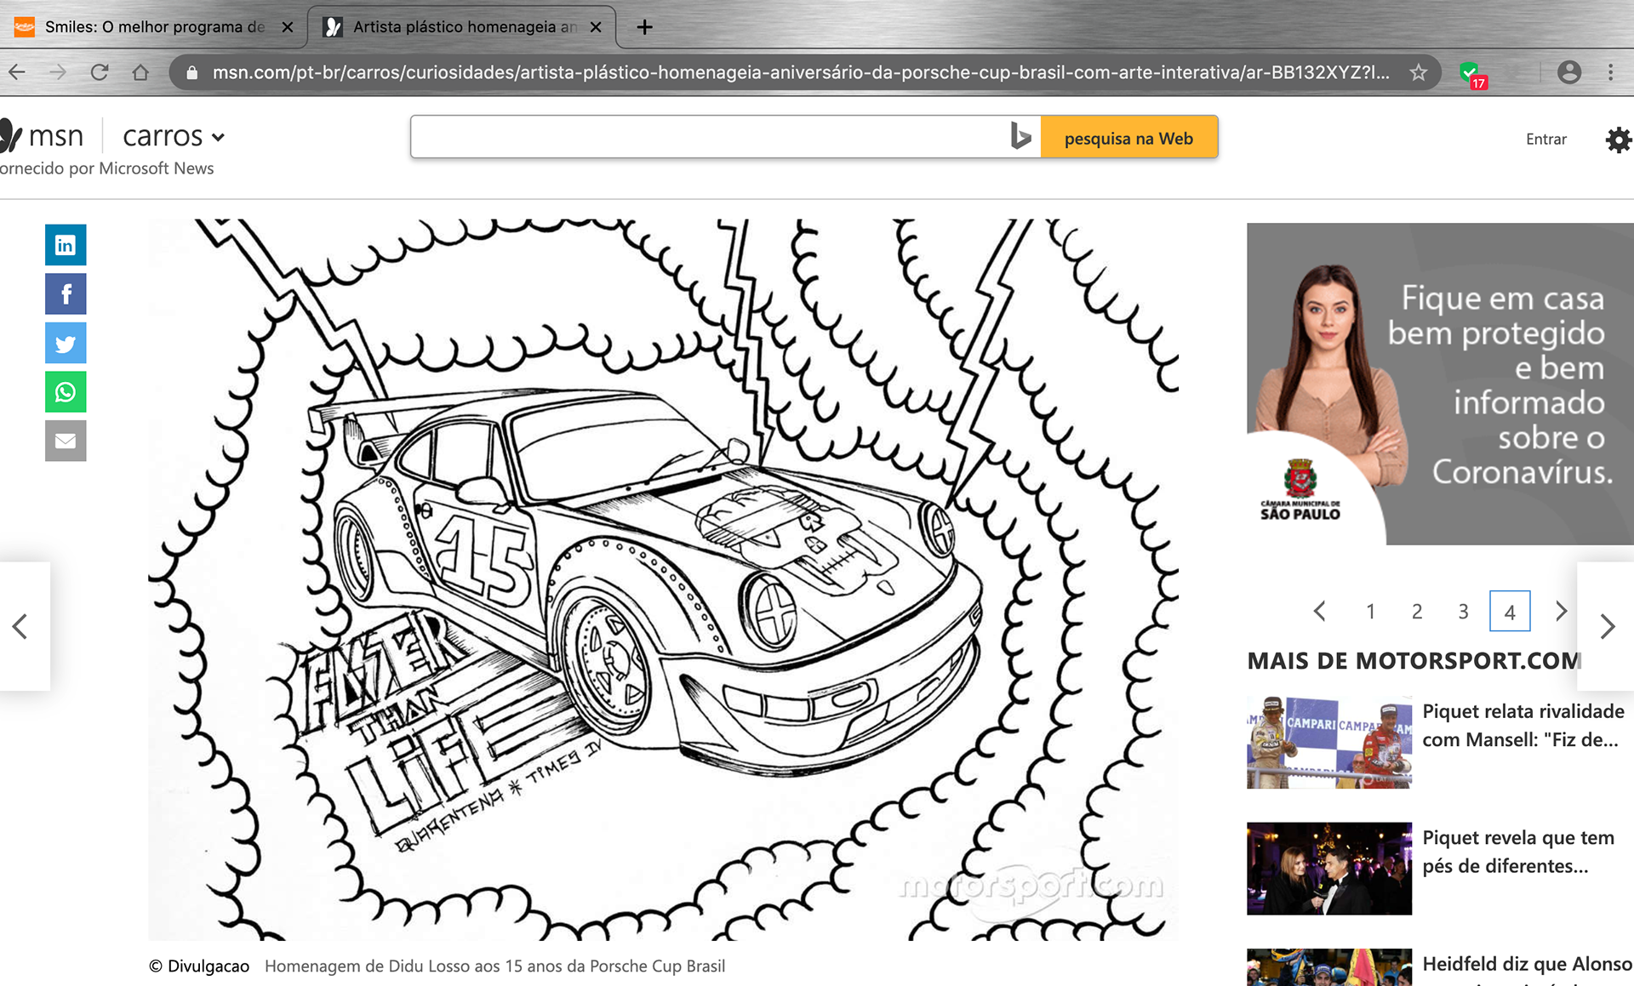Screen dimensions: 1634x986
Task: Bookmark page with star icon
Action: coord(1418,72)
